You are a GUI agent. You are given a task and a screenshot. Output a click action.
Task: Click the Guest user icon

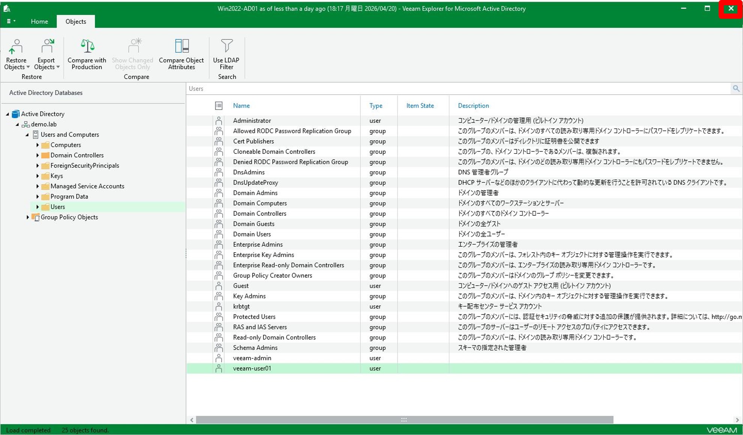219,286
